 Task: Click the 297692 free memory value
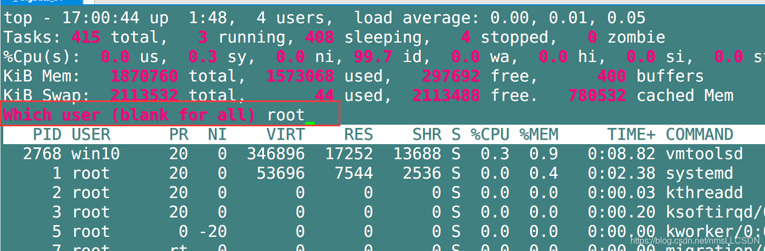pos(451,76)
